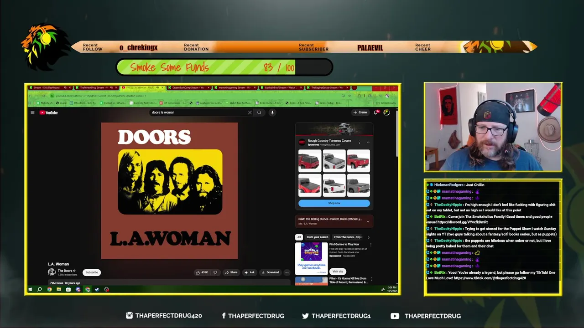The height and width of the screenshot is (328, 584).
Task: Open more actions ellipsis beside Download
Action: pos(287,272)
